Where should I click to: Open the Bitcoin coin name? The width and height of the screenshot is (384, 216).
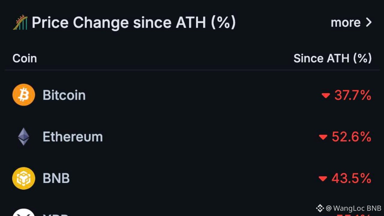[64, 95]
